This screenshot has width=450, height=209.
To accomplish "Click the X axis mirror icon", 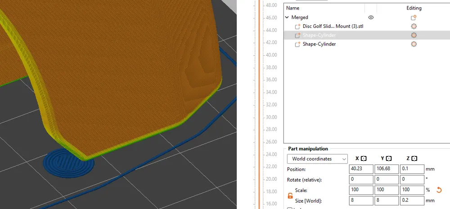I will pos(364,159).
